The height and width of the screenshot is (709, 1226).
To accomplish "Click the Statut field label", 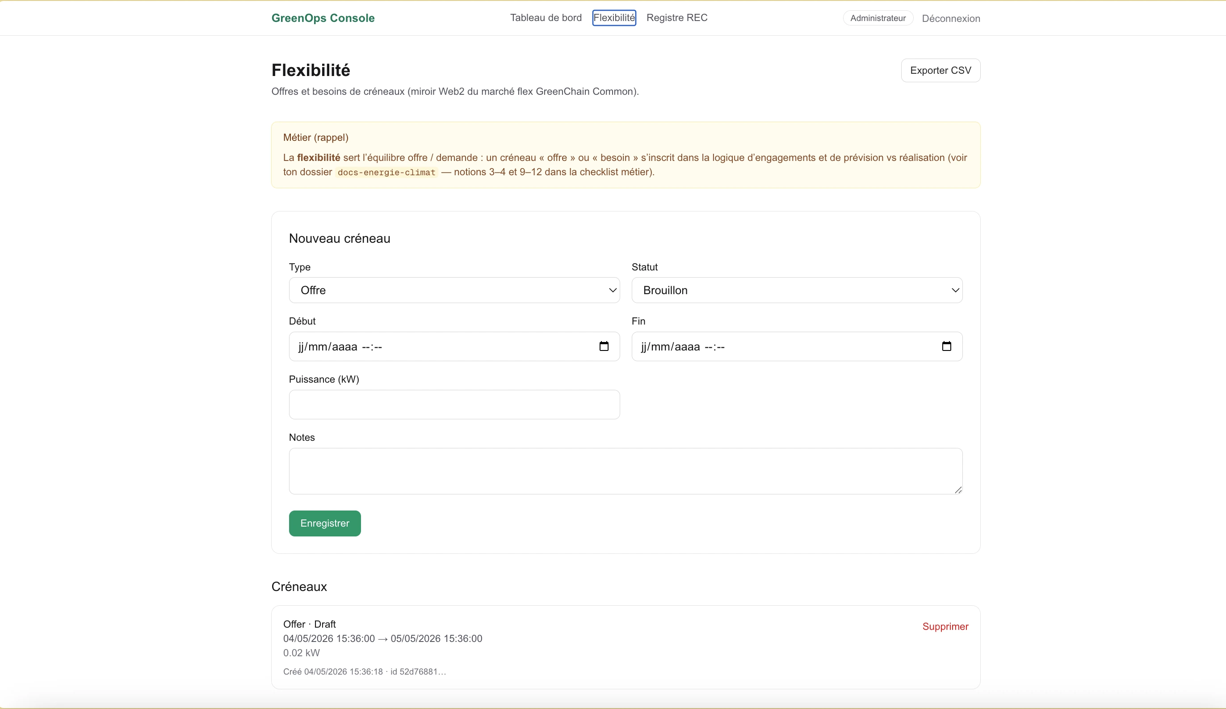I will [x=644, y=267].
